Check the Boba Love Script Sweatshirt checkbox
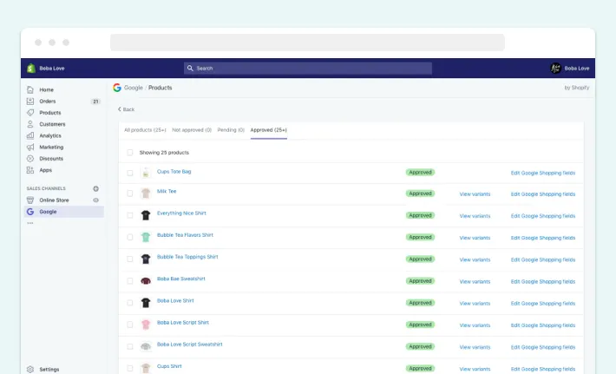The width and height of the screenshot is (616, 374). pos(130,346)
